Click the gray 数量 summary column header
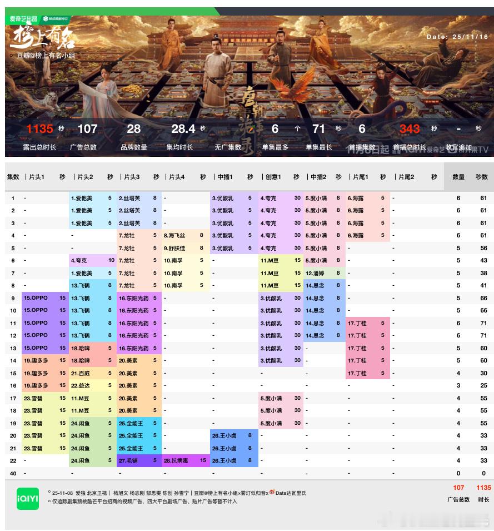Image resolution: width=494 pixels, height=531 pixels. [x=457, y=177]
